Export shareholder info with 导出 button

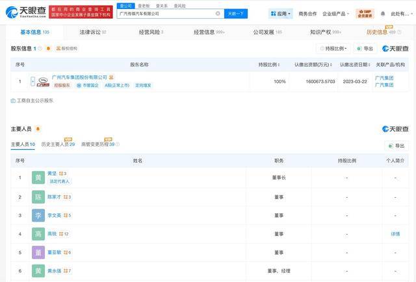pos(365,49)
